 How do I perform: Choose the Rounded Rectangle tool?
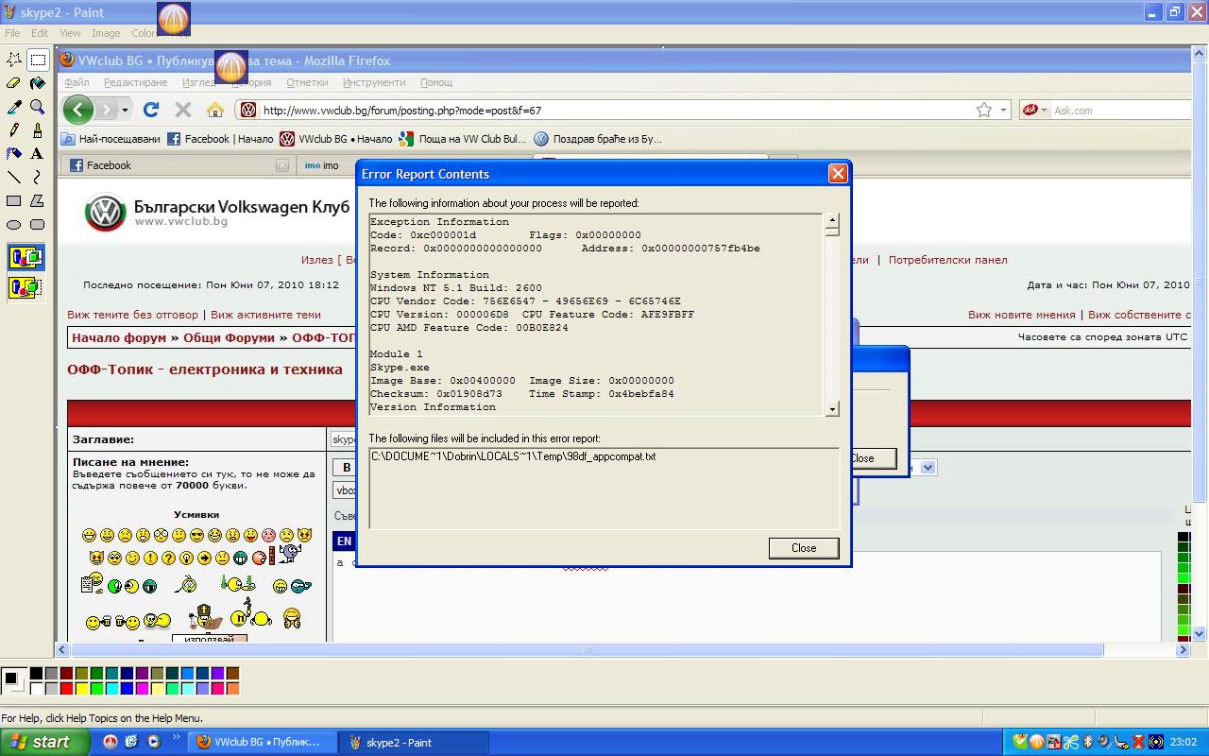tap(37, 225)
